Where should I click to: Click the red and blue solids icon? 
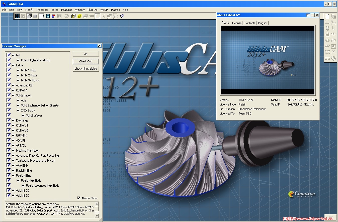pyautogui.click(x=53, y=16)
